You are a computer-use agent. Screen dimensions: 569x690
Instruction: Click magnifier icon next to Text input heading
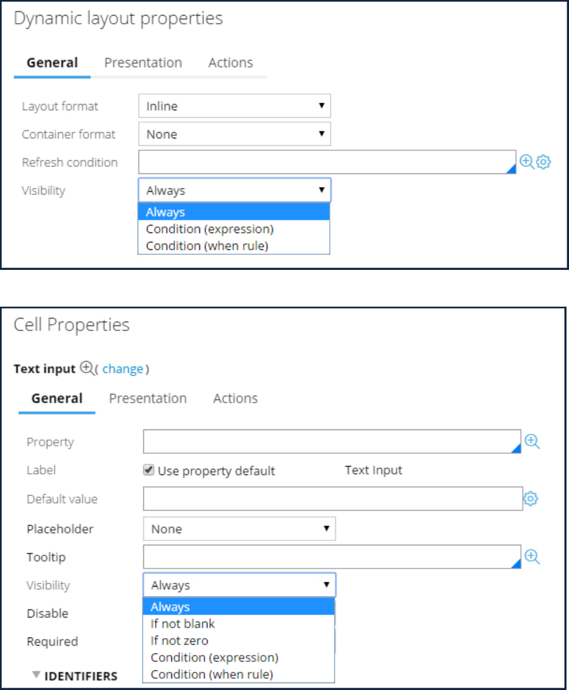point(87,368)
